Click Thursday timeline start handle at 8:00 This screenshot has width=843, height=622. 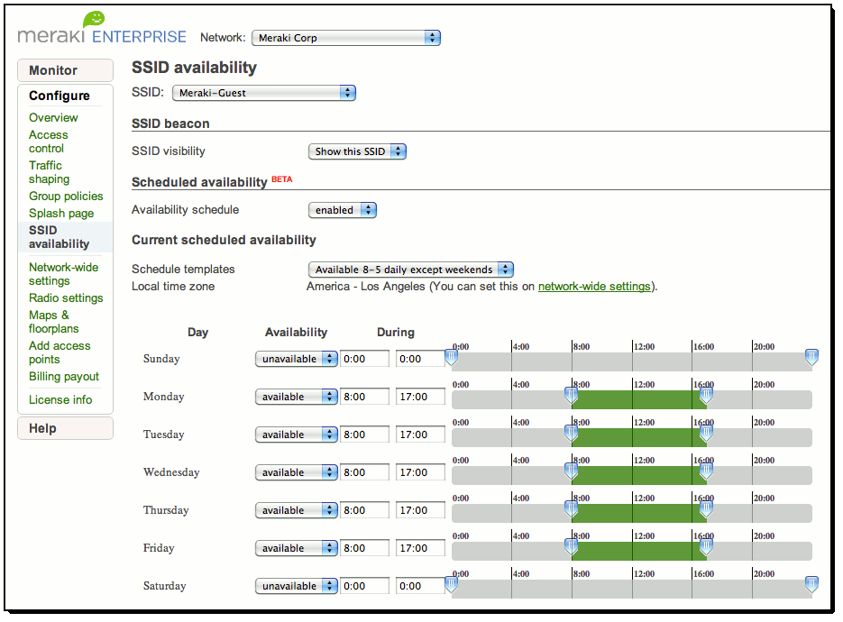[x=572, y=508]
